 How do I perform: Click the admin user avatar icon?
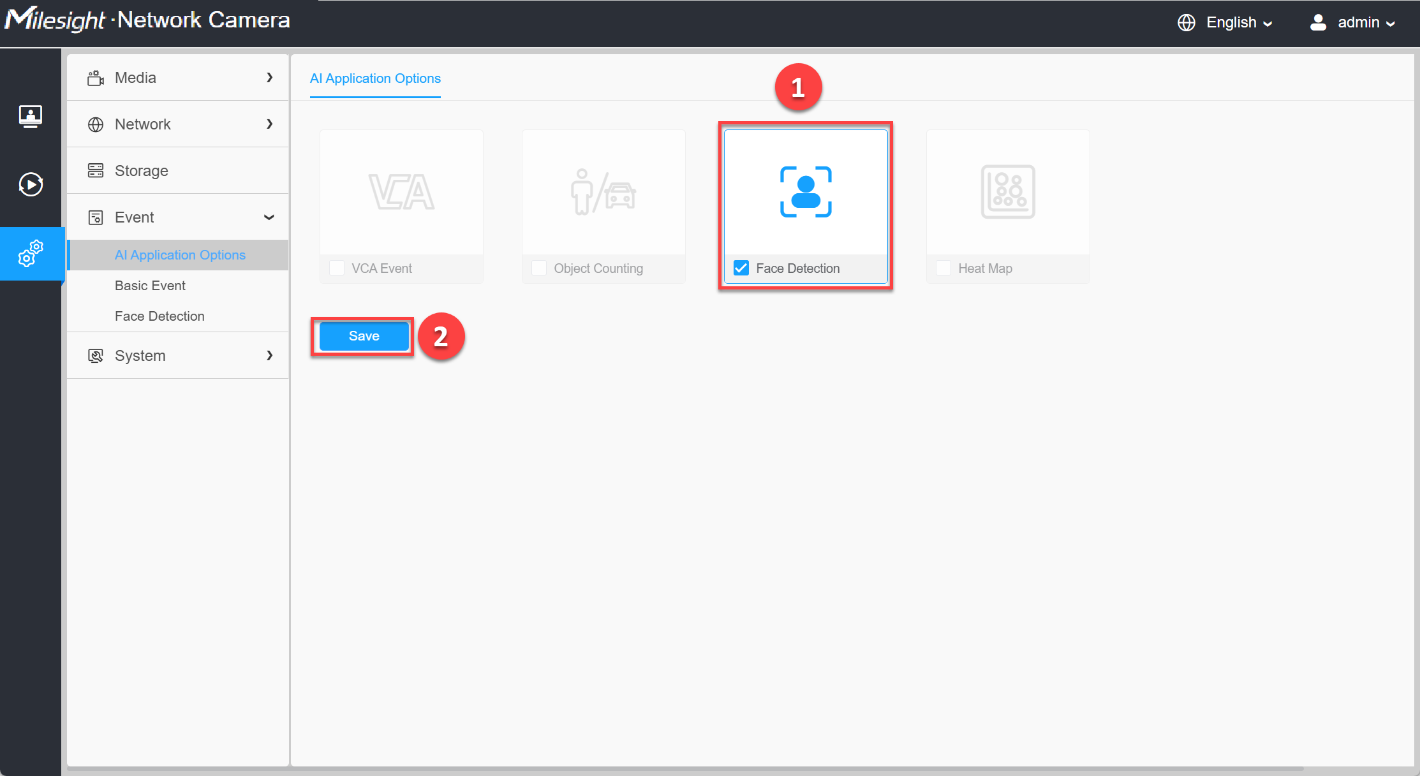coord(1318,22)
